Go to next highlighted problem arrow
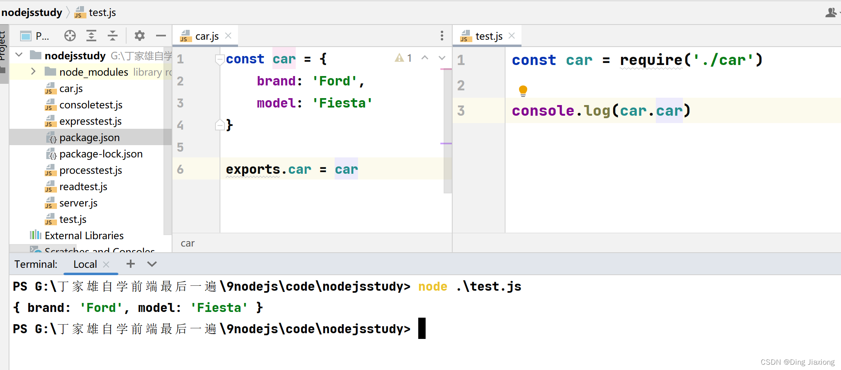Viewport: 841px width, 370px height. coord(442,58)
